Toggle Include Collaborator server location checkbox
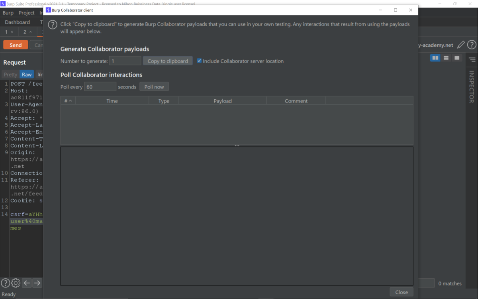This screenshot has height=299, width=478. 199,61
